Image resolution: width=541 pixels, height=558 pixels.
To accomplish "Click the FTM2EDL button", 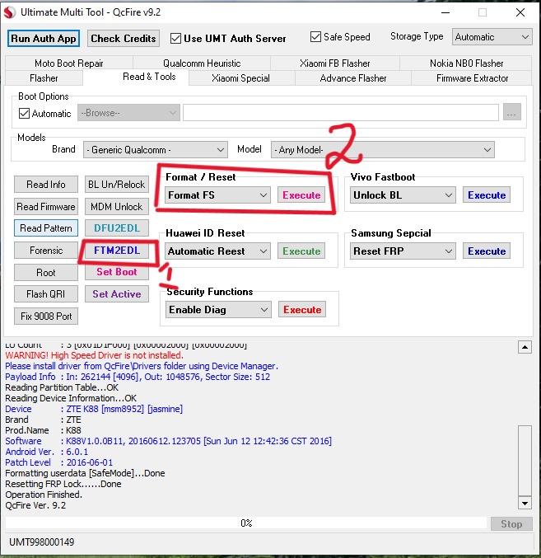I will click(116, 251).
